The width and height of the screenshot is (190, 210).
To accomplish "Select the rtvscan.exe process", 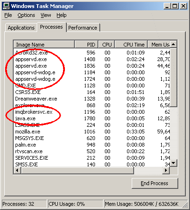I will click(x=92, y=151).
